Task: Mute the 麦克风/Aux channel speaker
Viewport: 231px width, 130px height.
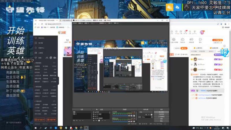Action: point(131,122)
